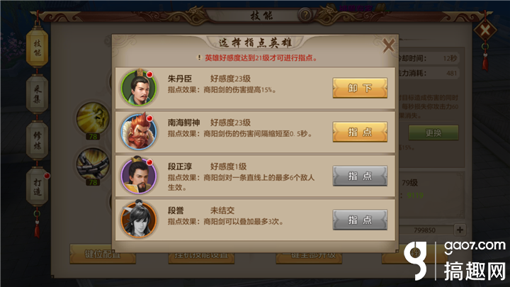
Task: Open the help question mark icon
Action: 305,15
